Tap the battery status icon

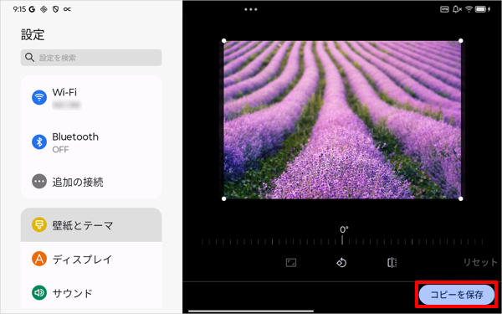[482, 9]
